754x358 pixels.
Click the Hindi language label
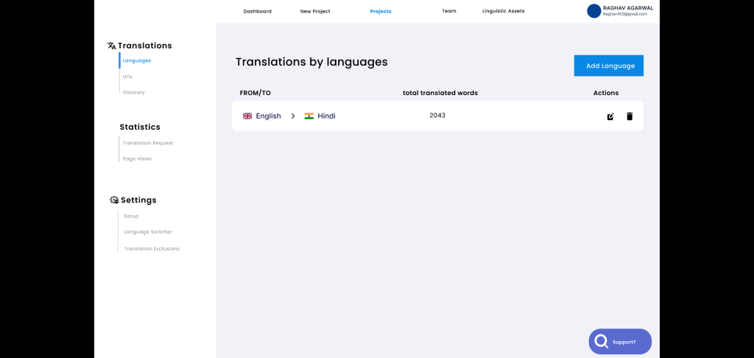(x=326, y=116)
